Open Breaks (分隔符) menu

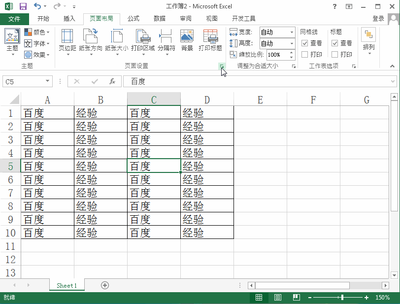pos(167,42)
